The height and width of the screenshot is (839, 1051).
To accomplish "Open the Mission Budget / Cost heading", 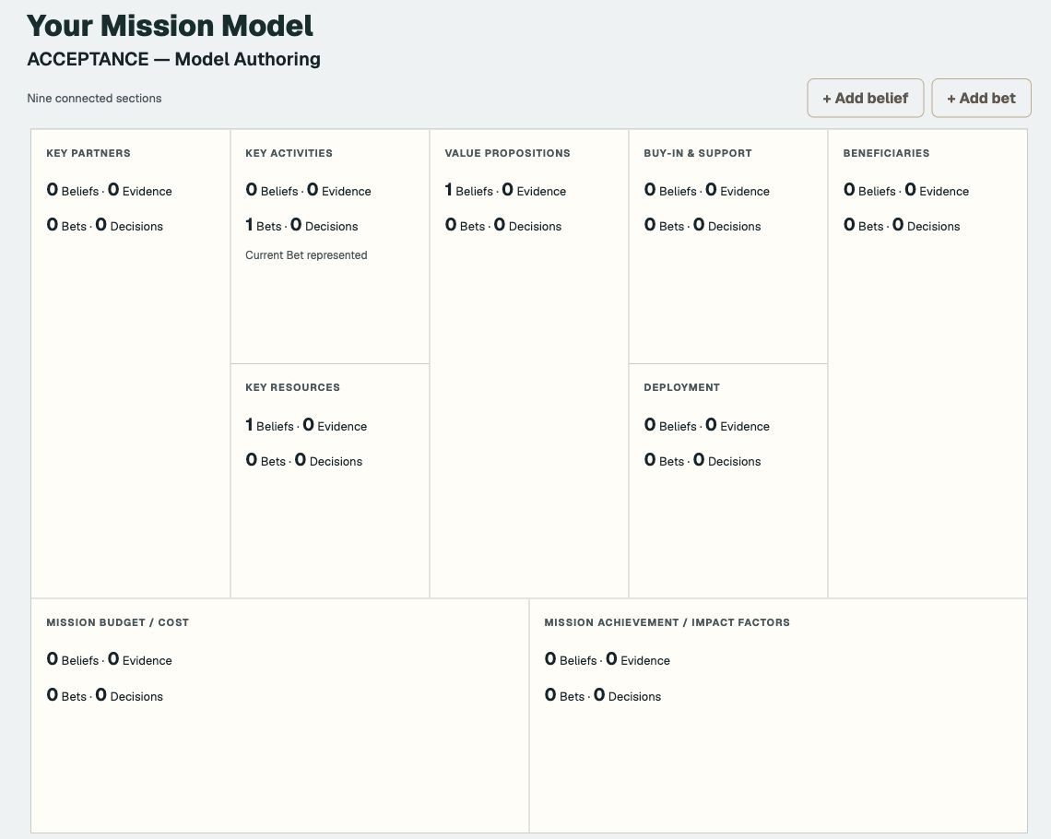I will coord(117,622).
